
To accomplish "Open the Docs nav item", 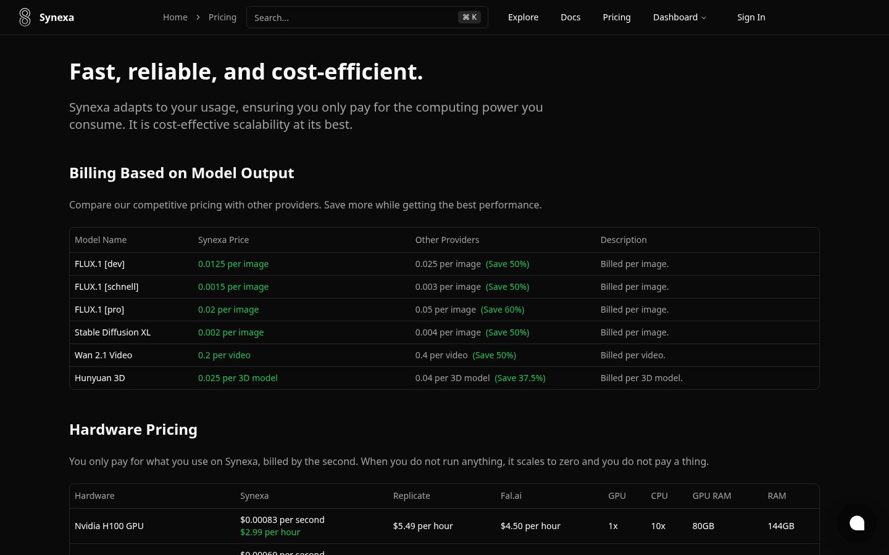I will pos(570,17).
